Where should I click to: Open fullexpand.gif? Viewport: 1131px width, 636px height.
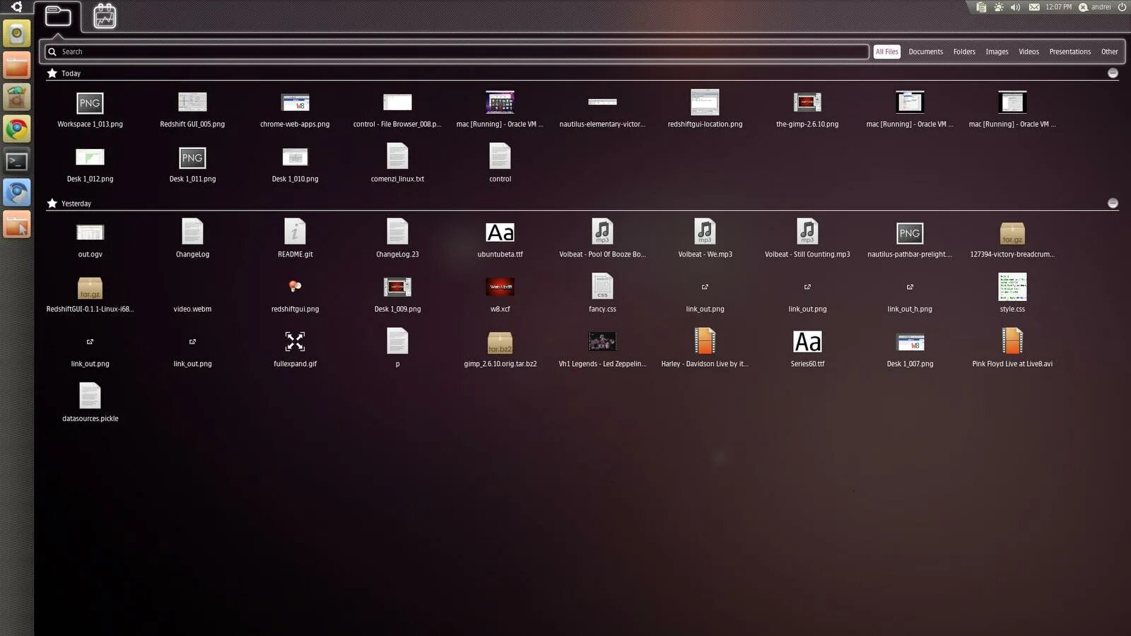(x=295, y=349)
